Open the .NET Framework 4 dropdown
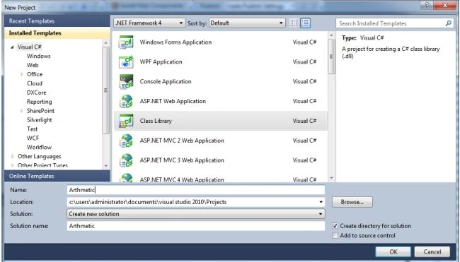The height and width of the screenshot is (262, 460). point(149,23)
